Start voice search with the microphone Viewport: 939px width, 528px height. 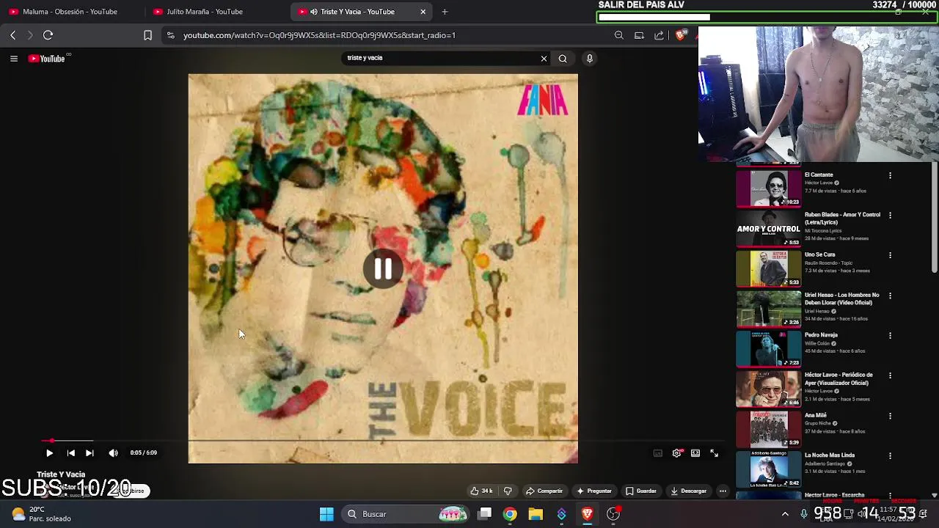click(589, 59)
